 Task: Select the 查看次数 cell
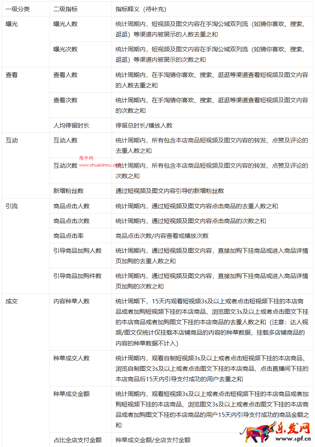pyautogui.click(x=81, y=105)
